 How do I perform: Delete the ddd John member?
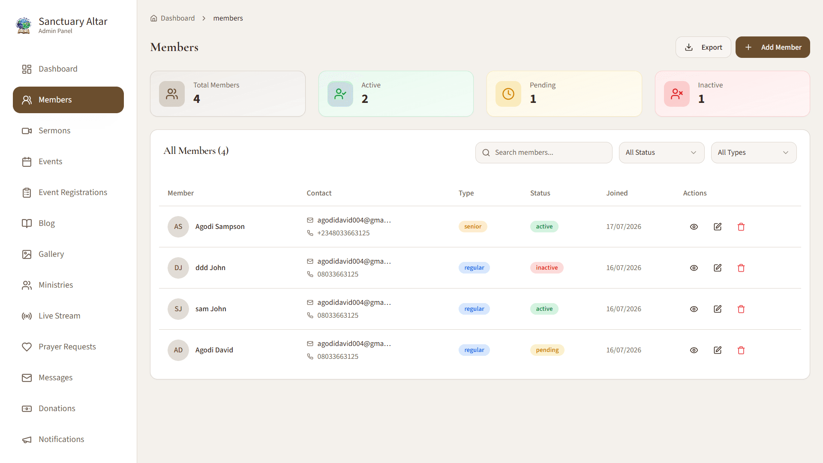(741, 268)
